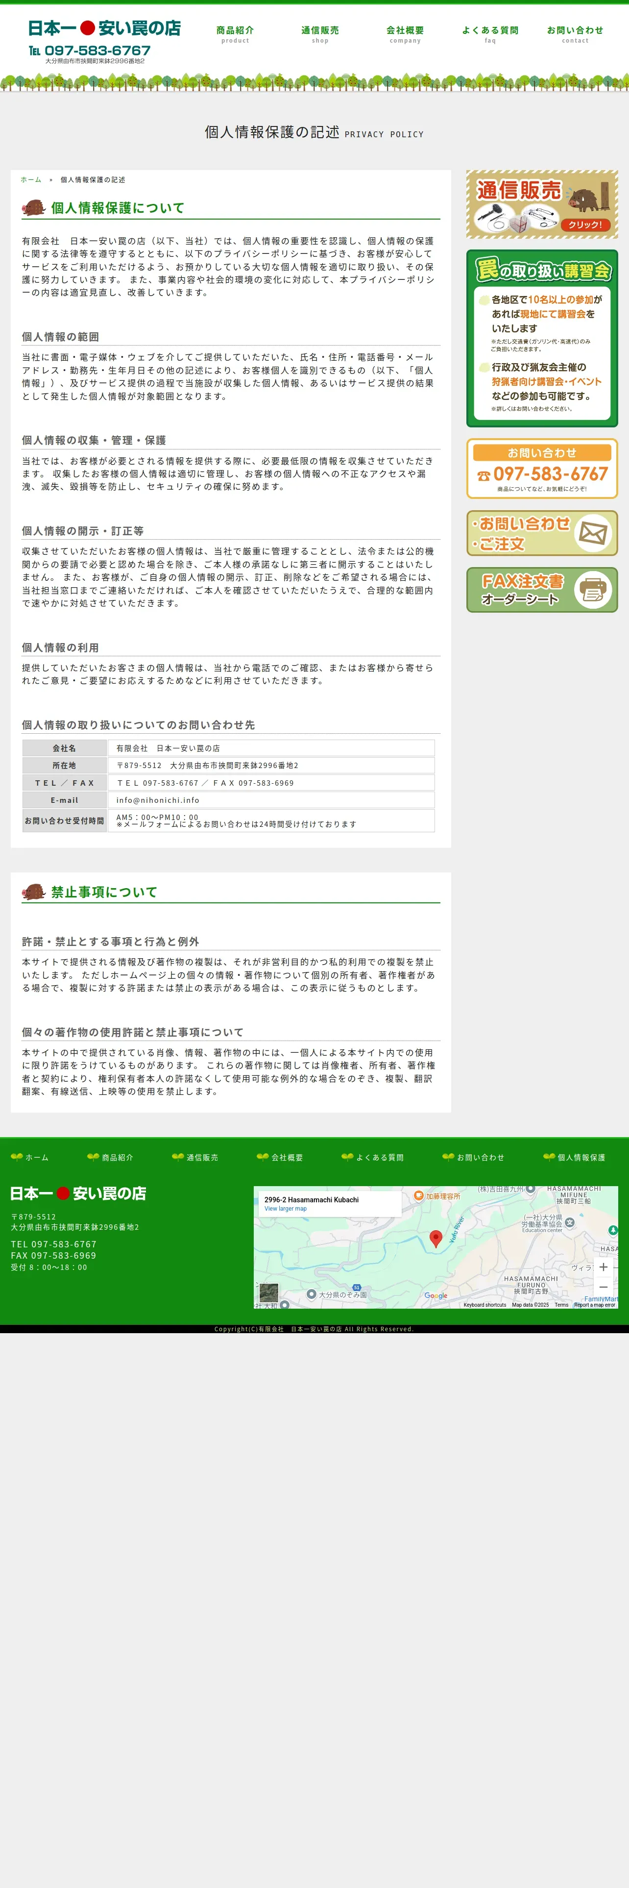The image size is (629, 1888).
Task: Click the info@nihonichi.info email text
Action: click(x=157, y=800)
